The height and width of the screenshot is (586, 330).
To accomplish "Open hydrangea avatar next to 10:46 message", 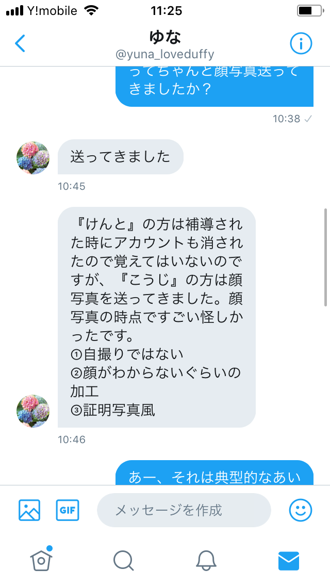I will tap(33, 411).
